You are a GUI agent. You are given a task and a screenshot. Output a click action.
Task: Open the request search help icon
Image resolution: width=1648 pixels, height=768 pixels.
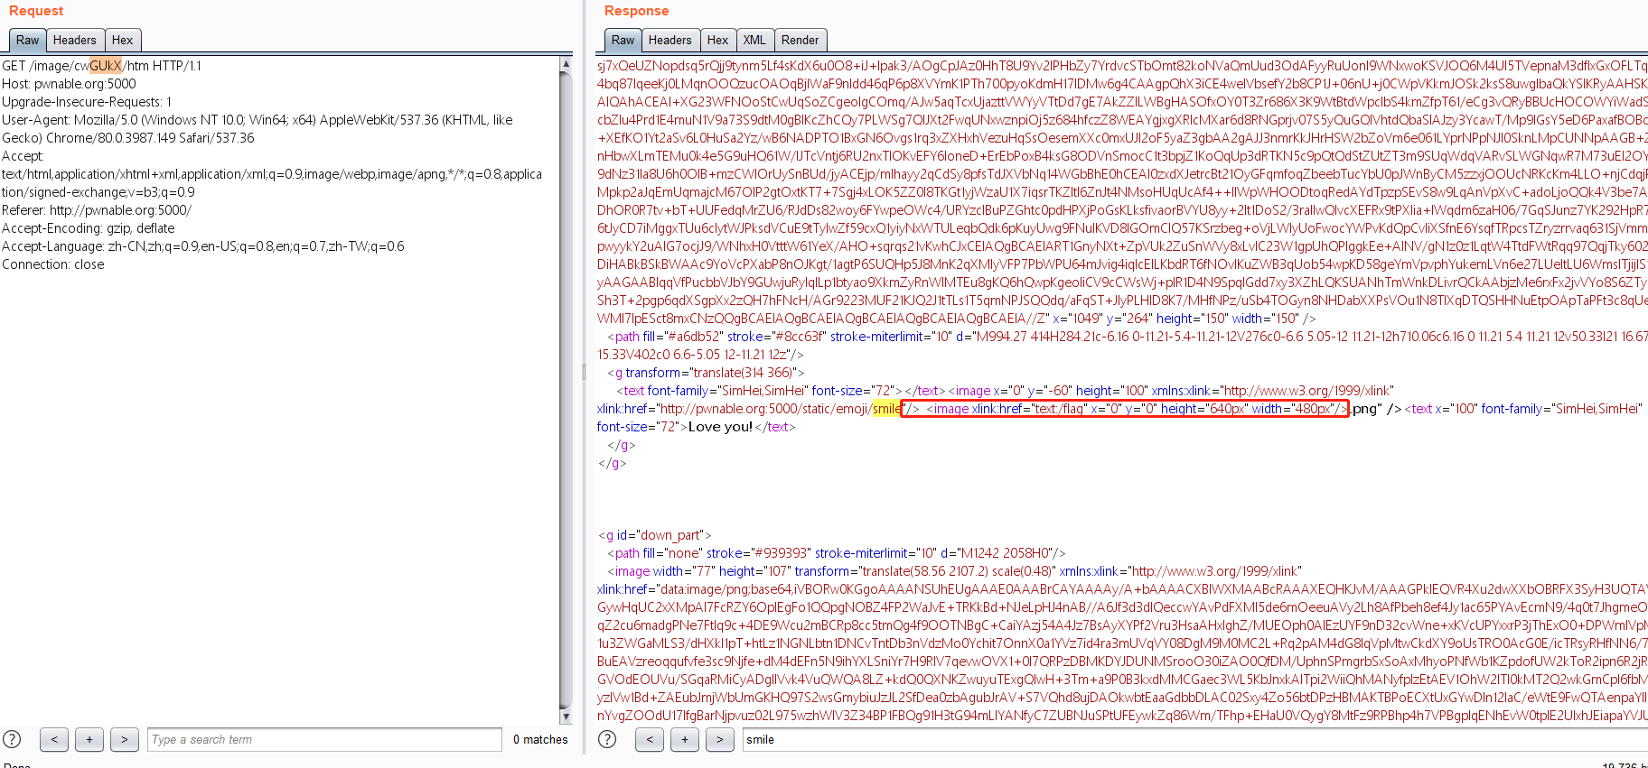coord(12,739)
